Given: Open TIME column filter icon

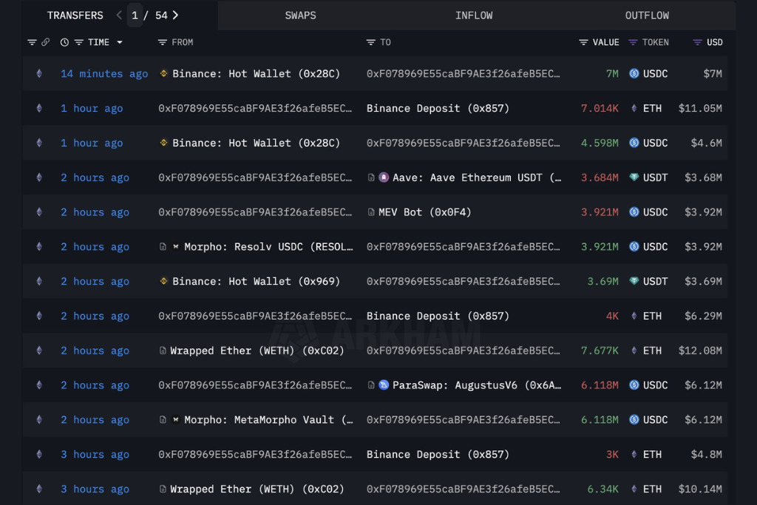Looking at the screenshot, I should point(78,42).
